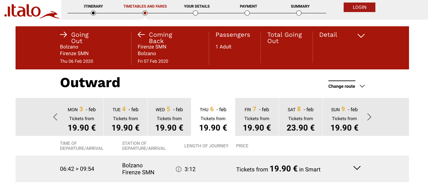The image size is (429, 186).
Task: Click the Coming Back left arrow icon
Action: pos(141,35)
